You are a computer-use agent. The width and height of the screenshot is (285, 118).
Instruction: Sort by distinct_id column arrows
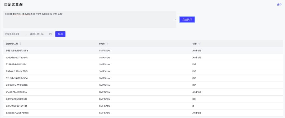click(x=20, y=43)
